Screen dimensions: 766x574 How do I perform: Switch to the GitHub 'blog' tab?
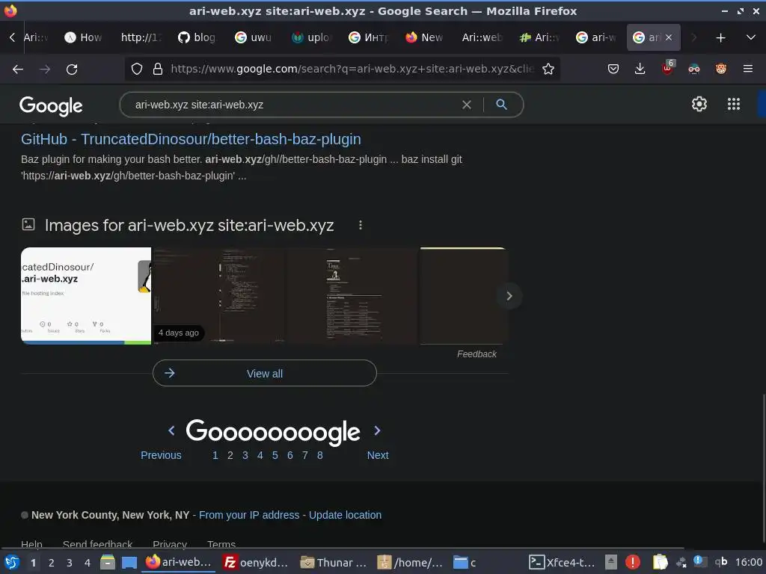tap(197, 37)
